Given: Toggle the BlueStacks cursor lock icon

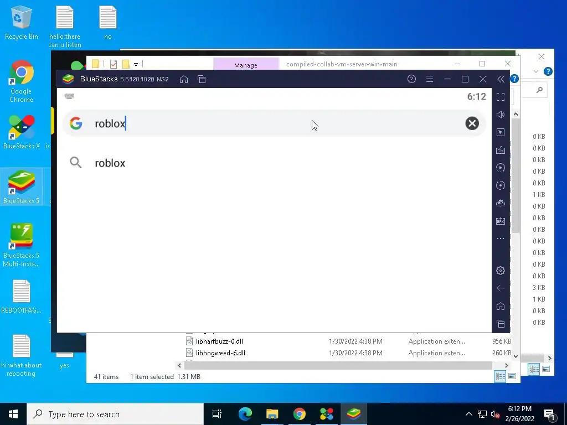Looking at the screenshot, I should point(501,132).
